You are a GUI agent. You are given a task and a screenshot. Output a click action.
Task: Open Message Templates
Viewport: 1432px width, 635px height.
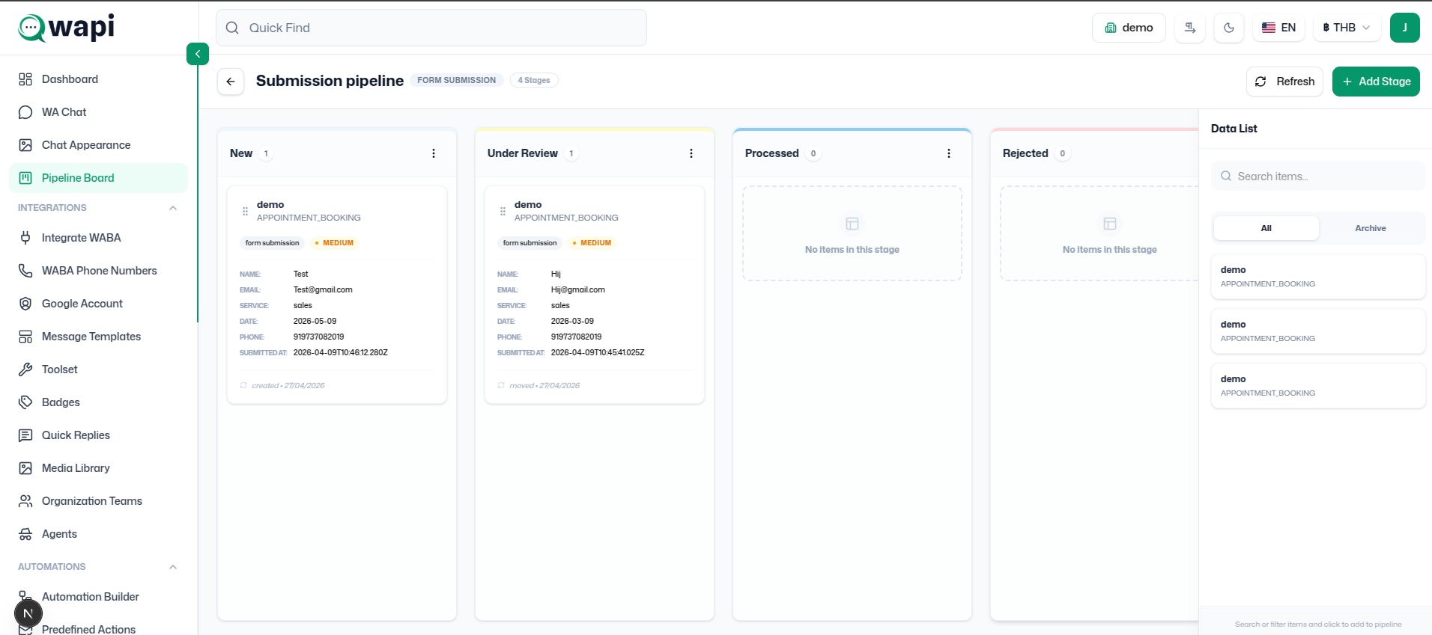pyautogui.click(x=99, y=337)
